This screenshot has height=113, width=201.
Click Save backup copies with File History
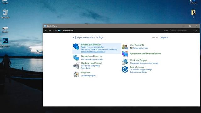click(99, 49)
